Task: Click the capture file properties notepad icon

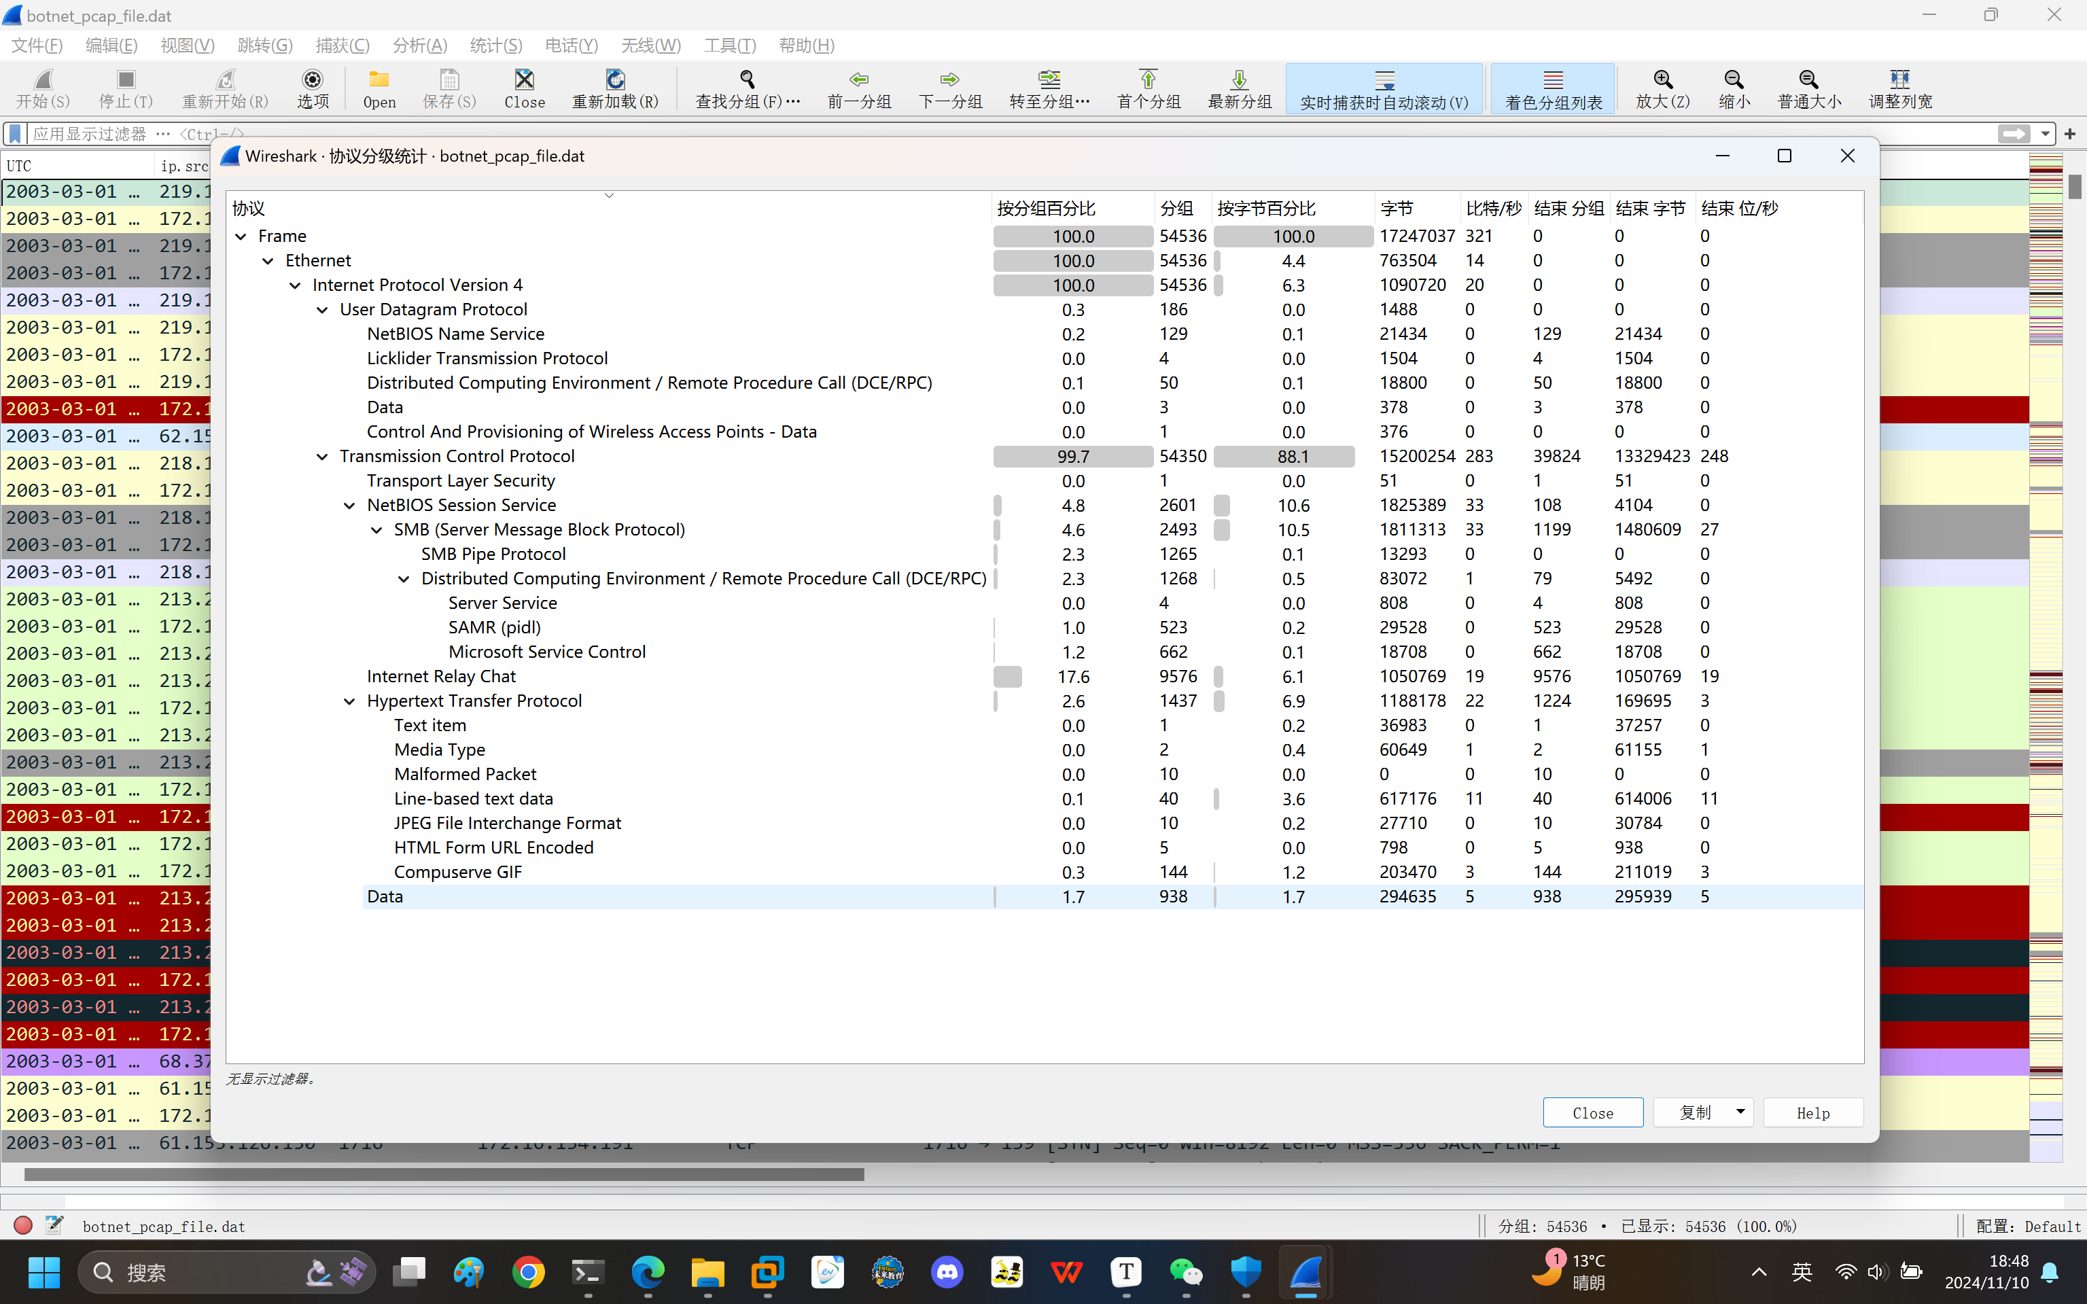Action: pyautogui.click(x=54, y=1226)
